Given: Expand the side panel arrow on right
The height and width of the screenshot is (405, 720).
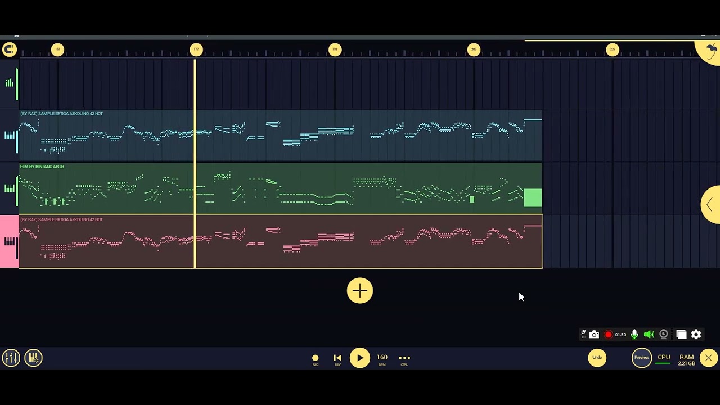Looking at the screenshot, I should click(711, 205).
